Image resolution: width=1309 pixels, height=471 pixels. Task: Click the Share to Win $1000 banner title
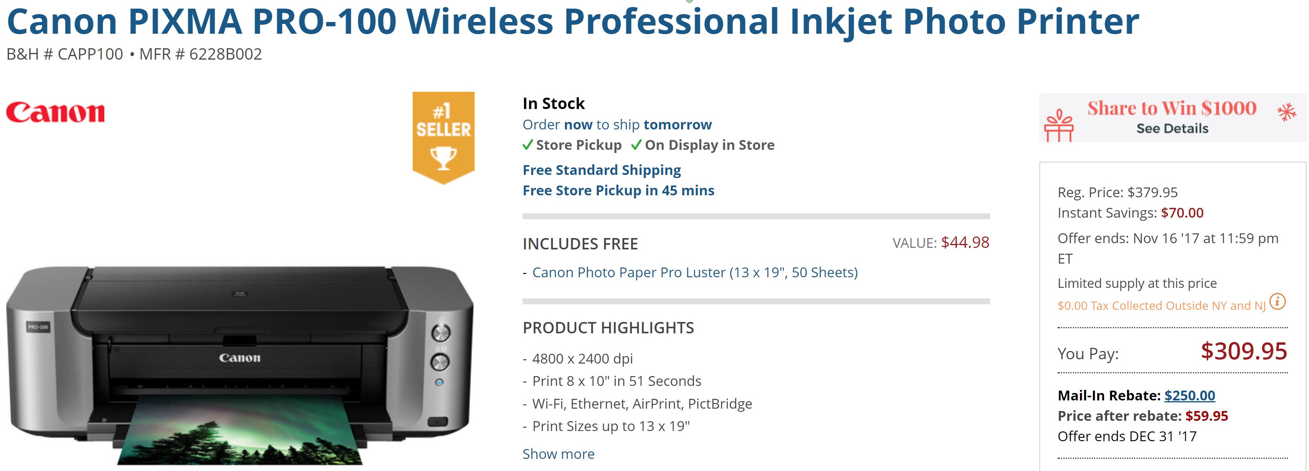(1171, 108)
